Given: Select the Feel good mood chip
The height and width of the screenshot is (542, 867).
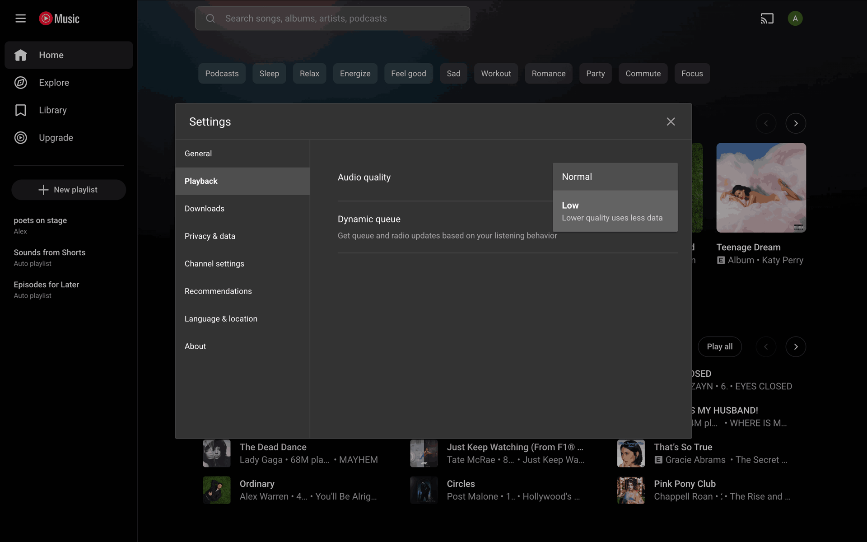Looking at the screenshot, I should tap(408, 74).
